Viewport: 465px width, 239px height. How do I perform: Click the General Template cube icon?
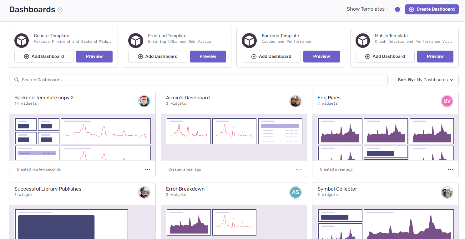pos(21,40)
